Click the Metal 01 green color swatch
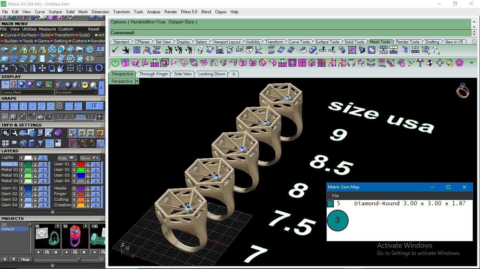This screenshot has width=480, height=269. click(28, 164)
